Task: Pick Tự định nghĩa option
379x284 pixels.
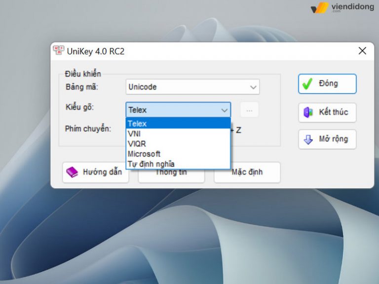Action: click(178, 164)
